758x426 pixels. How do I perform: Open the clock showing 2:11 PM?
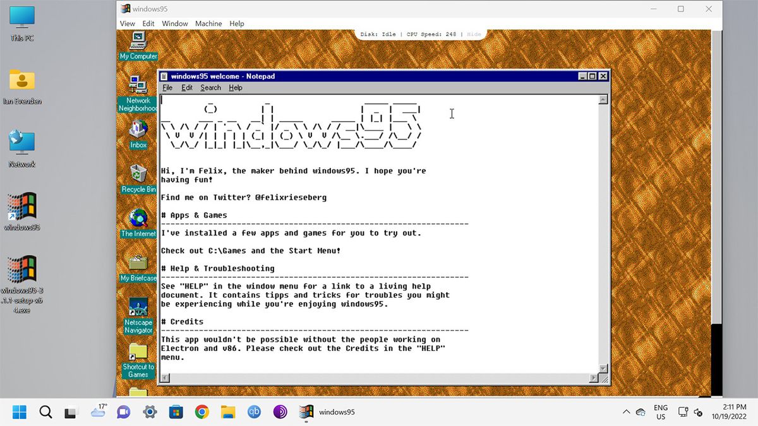pos(730,412)
